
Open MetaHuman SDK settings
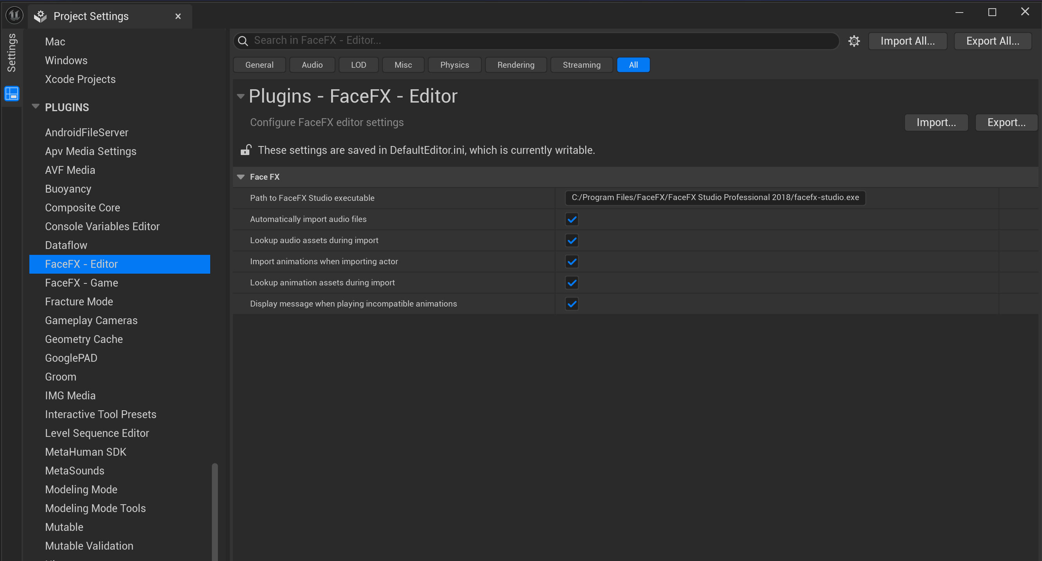(x=85, y=452)
